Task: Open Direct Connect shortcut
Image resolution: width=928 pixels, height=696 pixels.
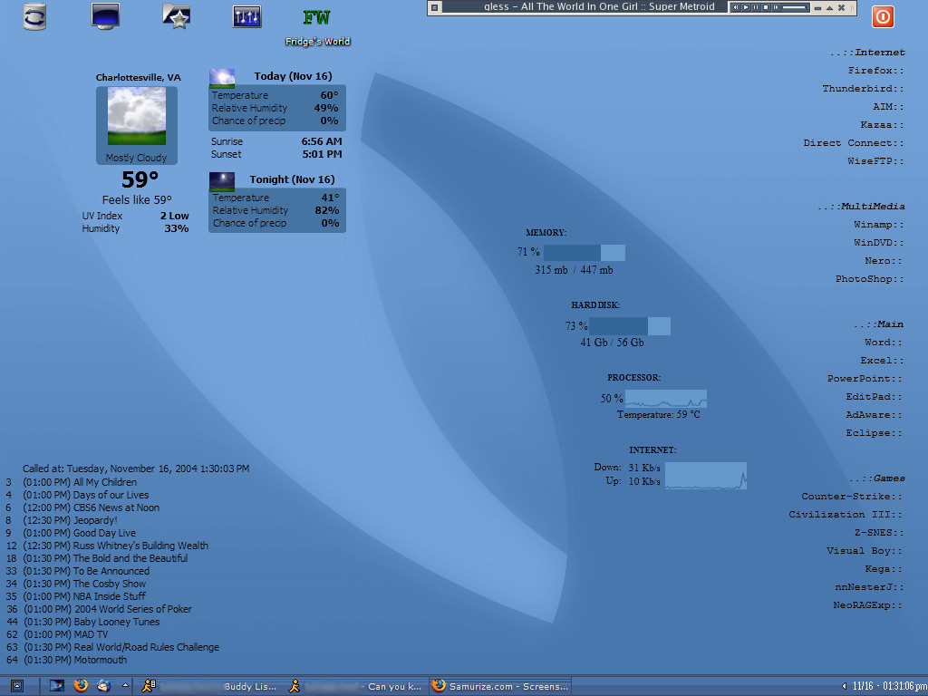Action: click(x=854, y=143)
